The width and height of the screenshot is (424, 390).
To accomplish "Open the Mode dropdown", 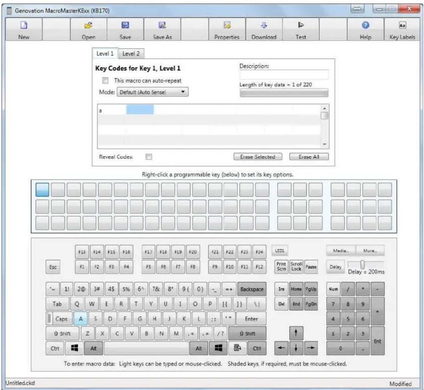I will 153,92.
